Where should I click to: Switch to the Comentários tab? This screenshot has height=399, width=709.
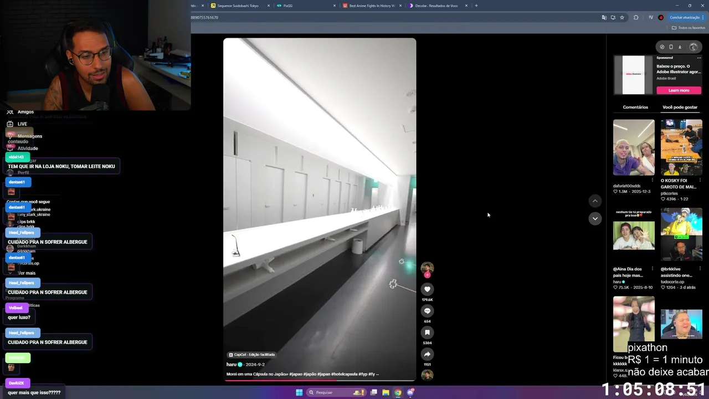coord(635,107)
